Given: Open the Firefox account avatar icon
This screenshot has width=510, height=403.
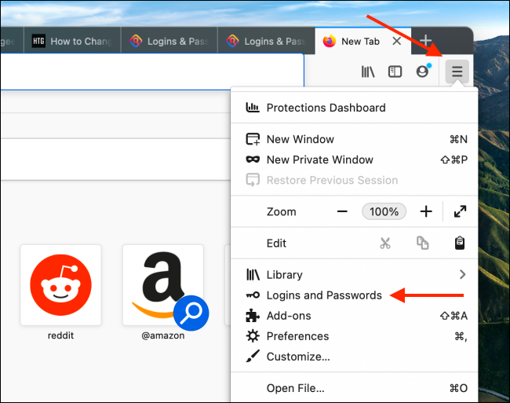Looking at the screenshot, I should pos(422,71).
